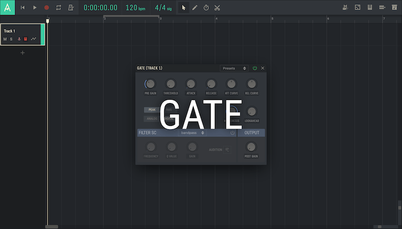Click the playhead marker handle

pyautogui.click(x=47, y=21)
